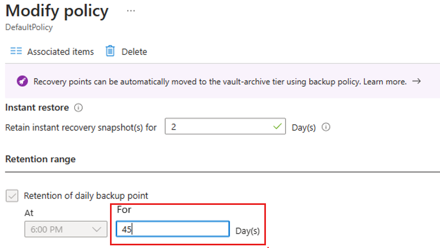Click the Modify policy page title
The height and width of the screenshot is (248, 440).
click(x=57, y=11)
